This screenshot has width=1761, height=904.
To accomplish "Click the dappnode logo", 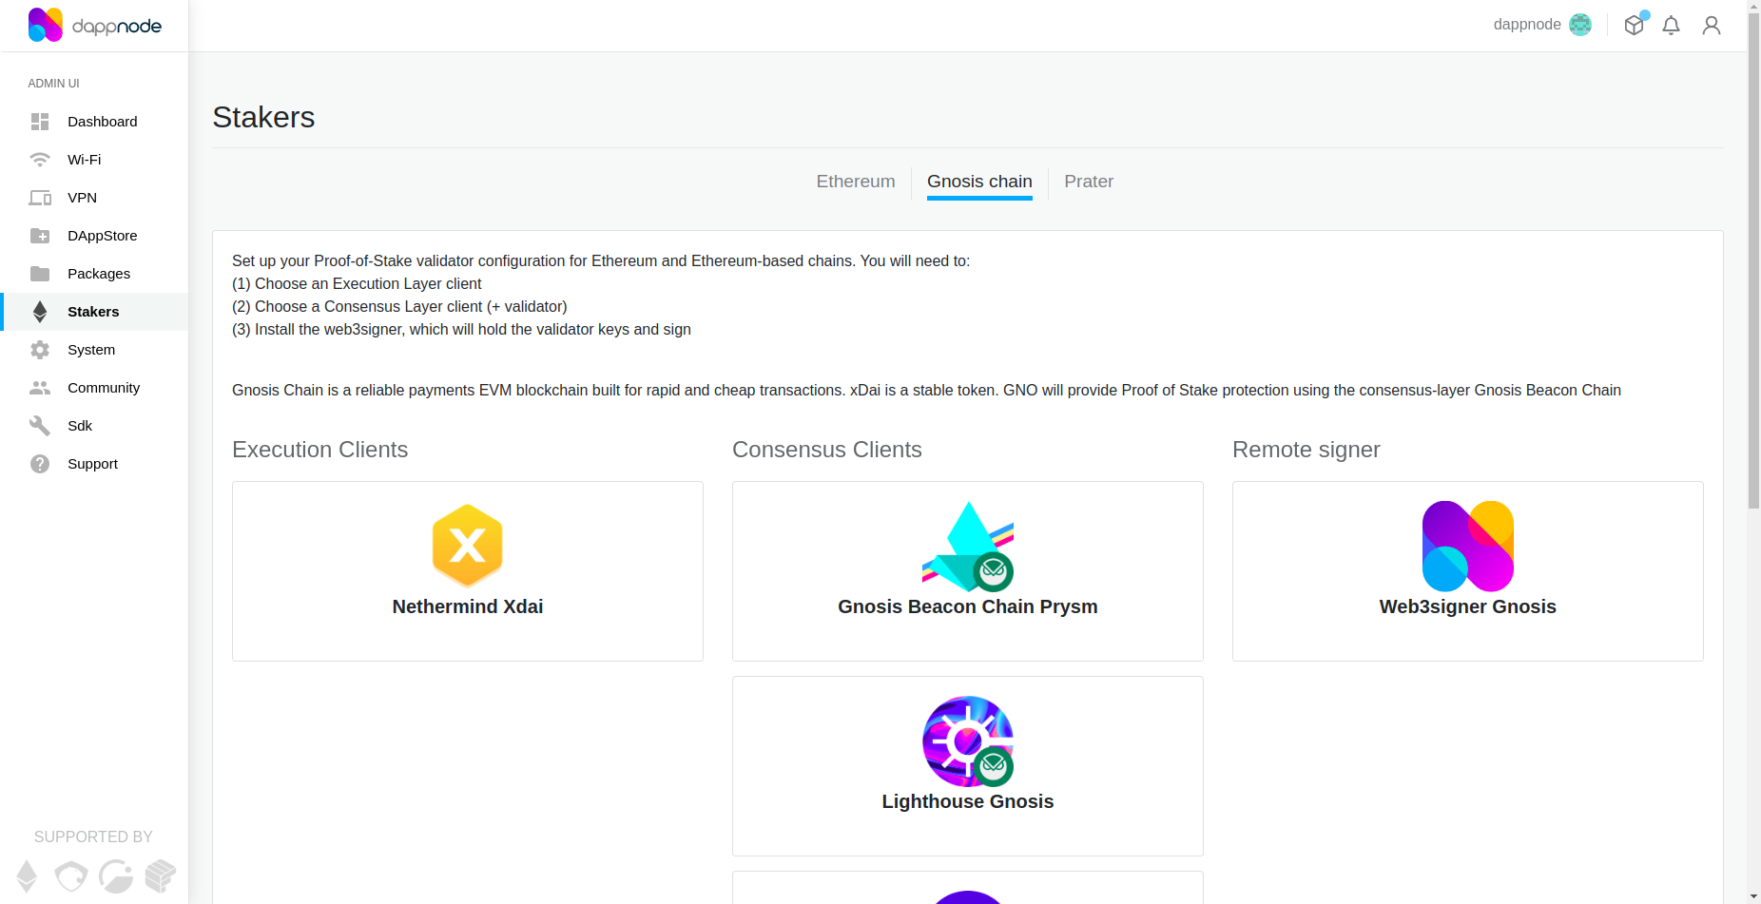I will (x=94, y=26).
